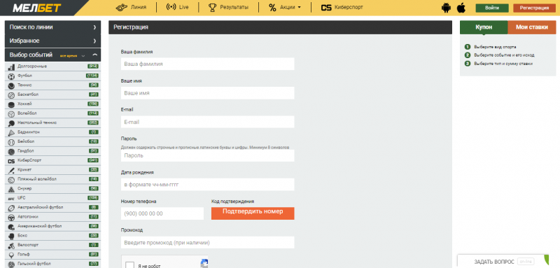Tick the Я не робот captcha checkbox

click(x=130, y=265)
